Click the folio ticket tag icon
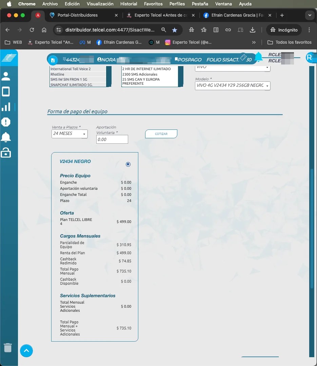Screen dimensions: 317x366 tap(243, 57)
